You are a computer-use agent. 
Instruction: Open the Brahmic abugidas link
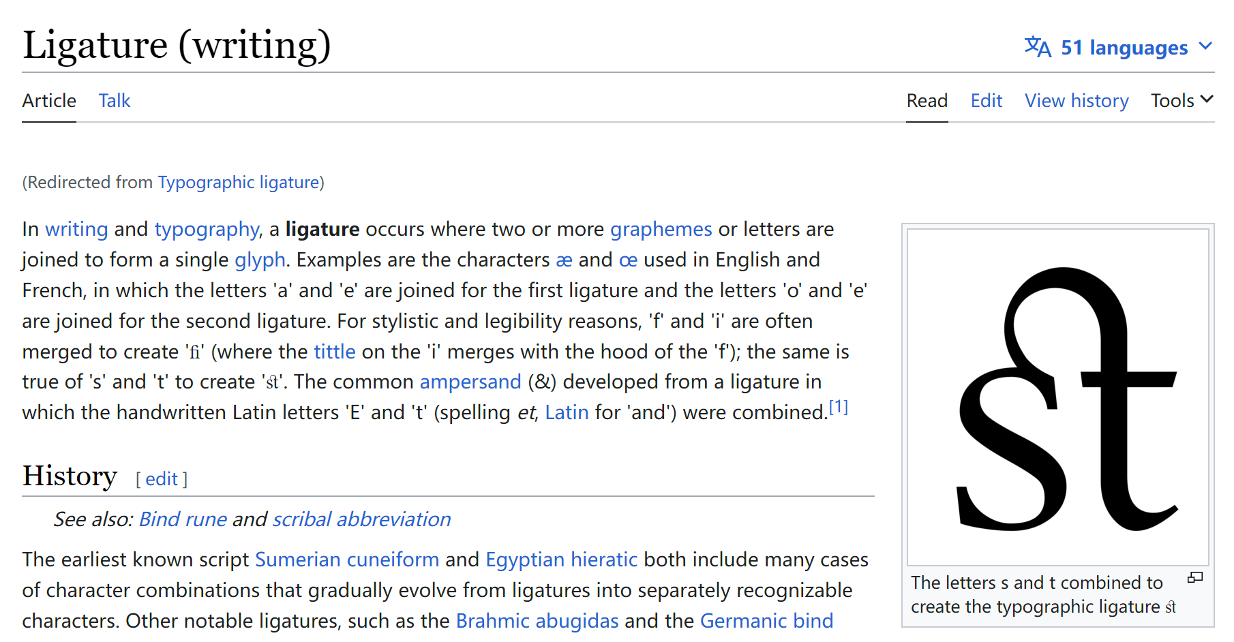coord(537,620)
